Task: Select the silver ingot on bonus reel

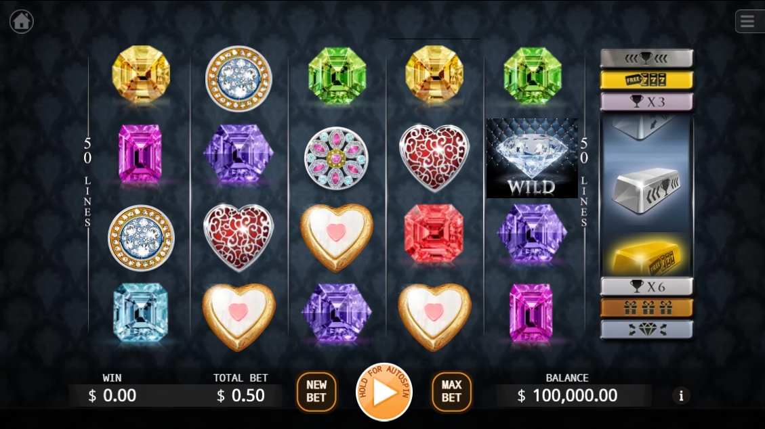Action: click(647, 191)
